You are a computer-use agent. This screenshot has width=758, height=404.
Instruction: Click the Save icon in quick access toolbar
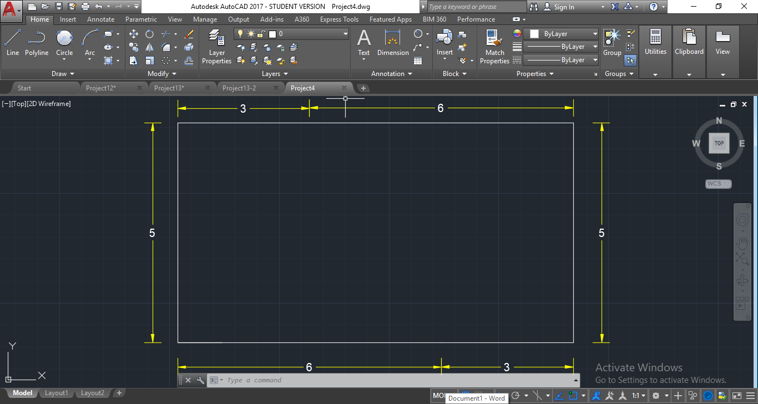58,7
